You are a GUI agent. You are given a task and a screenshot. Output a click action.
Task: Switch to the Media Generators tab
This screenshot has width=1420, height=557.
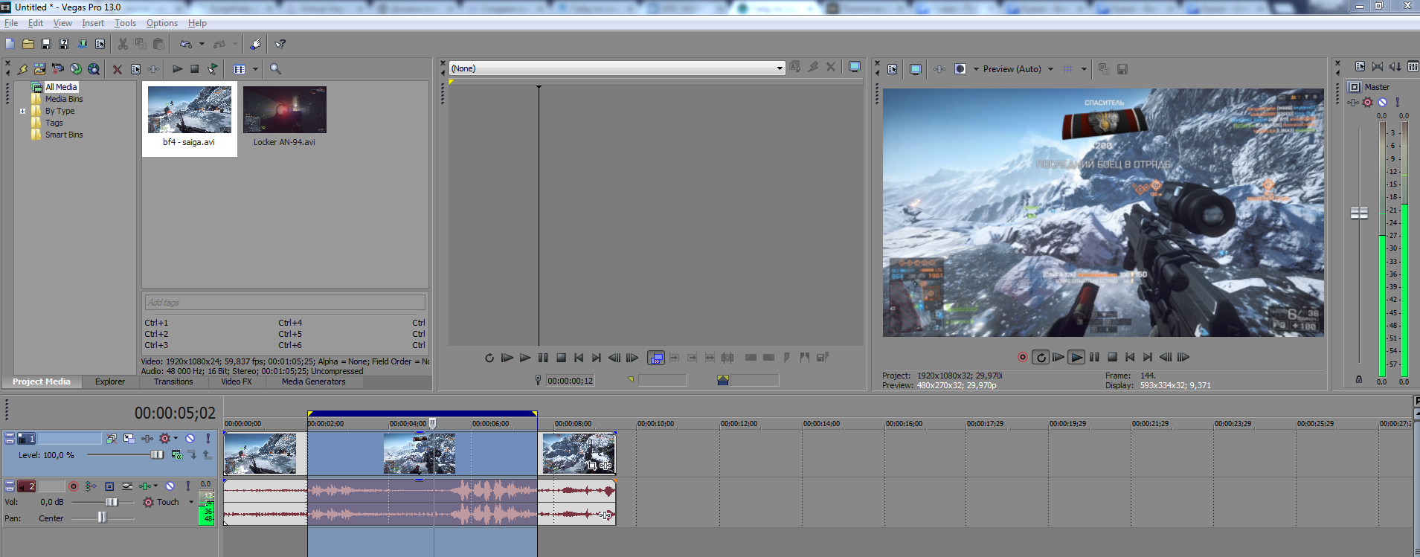click(313, 381)
